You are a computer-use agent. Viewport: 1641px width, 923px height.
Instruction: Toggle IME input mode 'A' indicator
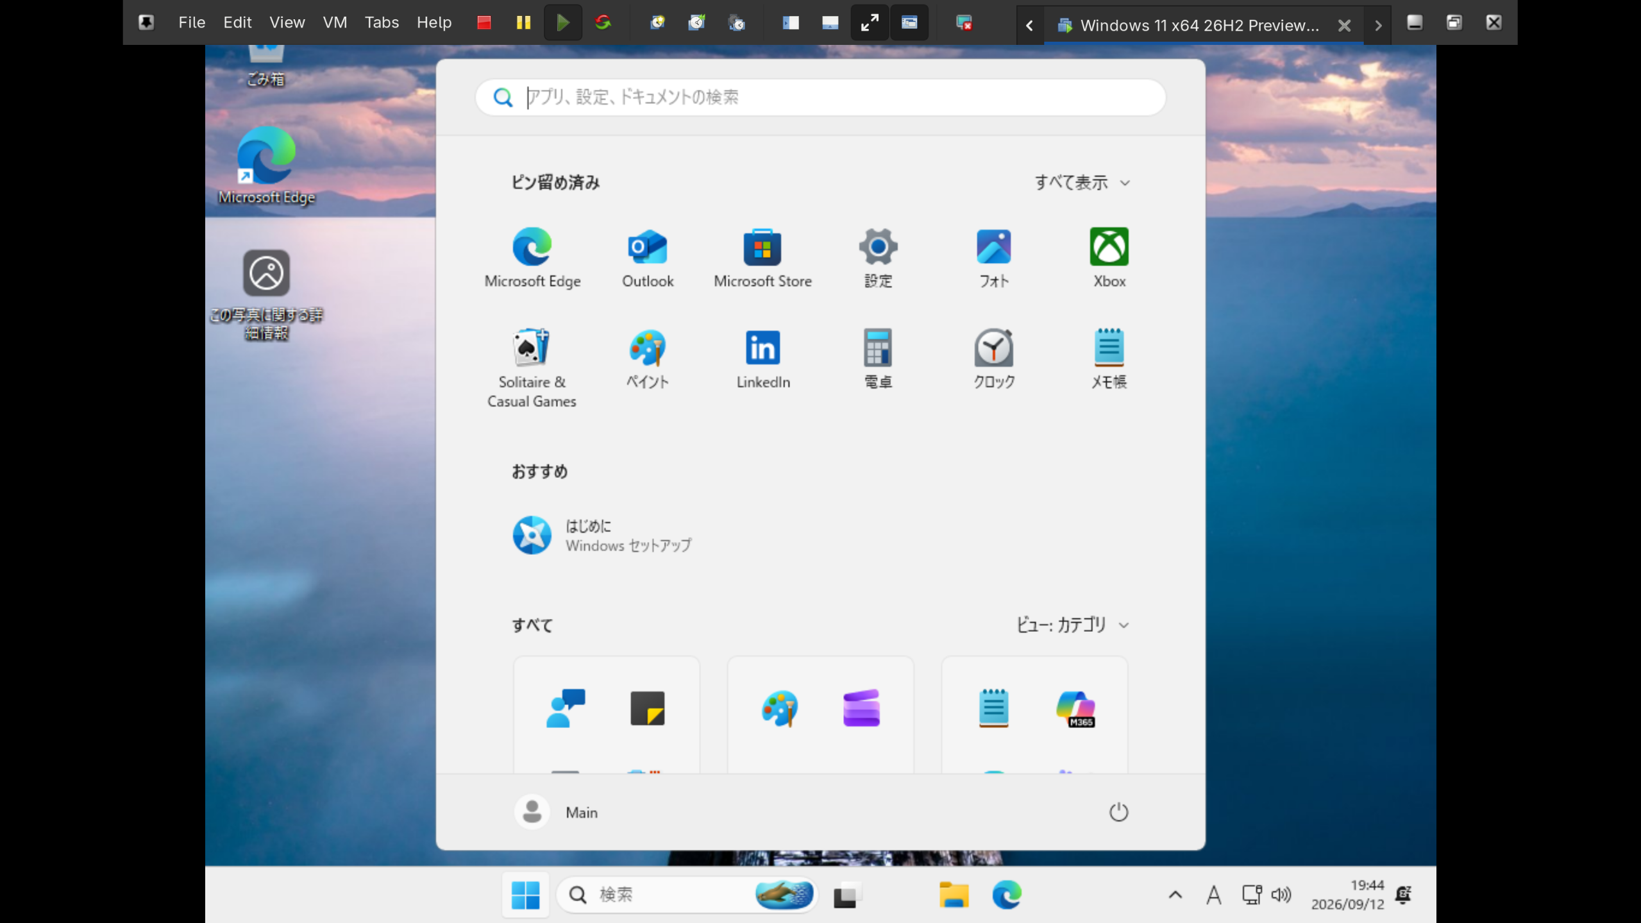pyautogui.click(x=1213, y=895)
